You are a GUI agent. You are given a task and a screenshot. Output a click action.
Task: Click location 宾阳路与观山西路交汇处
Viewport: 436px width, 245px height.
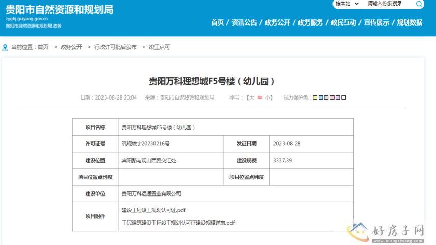[x=149, y=160]
